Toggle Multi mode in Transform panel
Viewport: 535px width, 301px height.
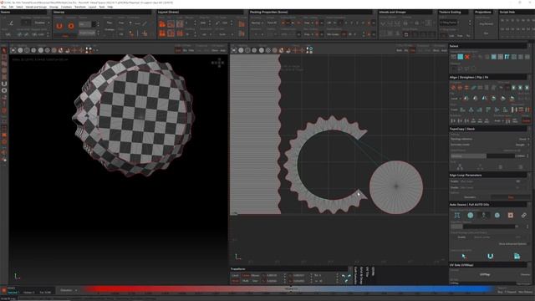246,281
